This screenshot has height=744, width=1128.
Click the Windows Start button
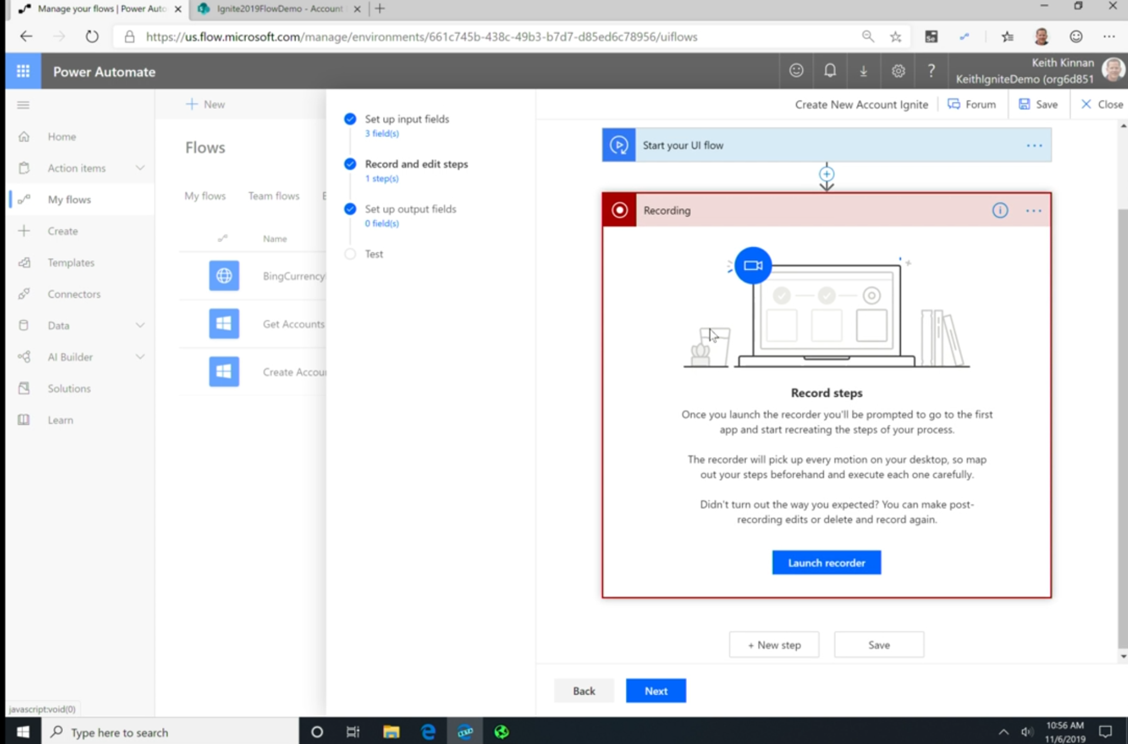coord(23,732)
